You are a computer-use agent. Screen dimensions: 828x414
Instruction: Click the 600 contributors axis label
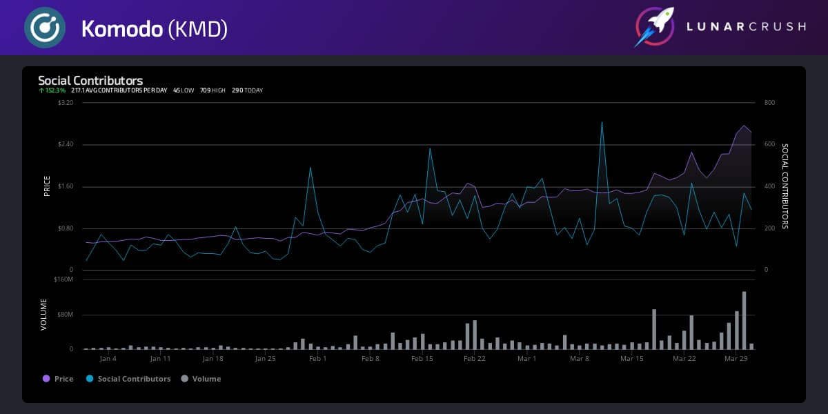pos(769,144)
